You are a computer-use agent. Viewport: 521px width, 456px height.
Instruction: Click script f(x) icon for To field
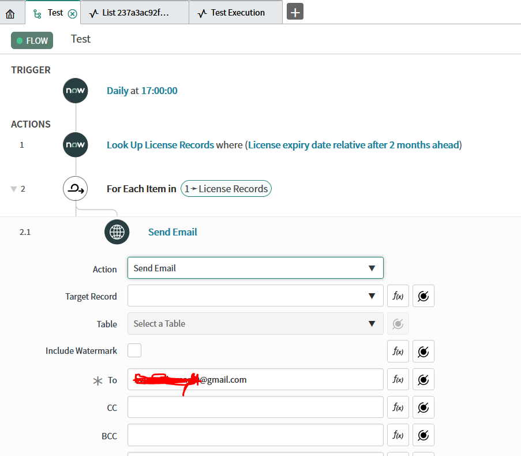(x=398, y=379)
